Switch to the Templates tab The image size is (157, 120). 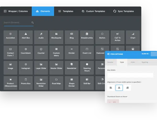[66, 11]
